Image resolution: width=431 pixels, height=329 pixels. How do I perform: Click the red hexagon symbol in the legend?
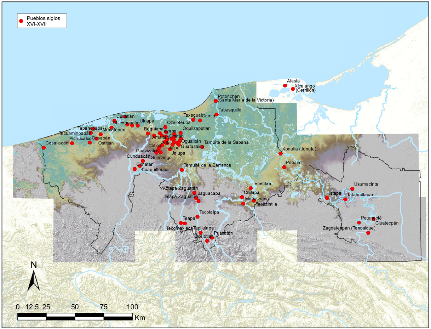(22, 21)
